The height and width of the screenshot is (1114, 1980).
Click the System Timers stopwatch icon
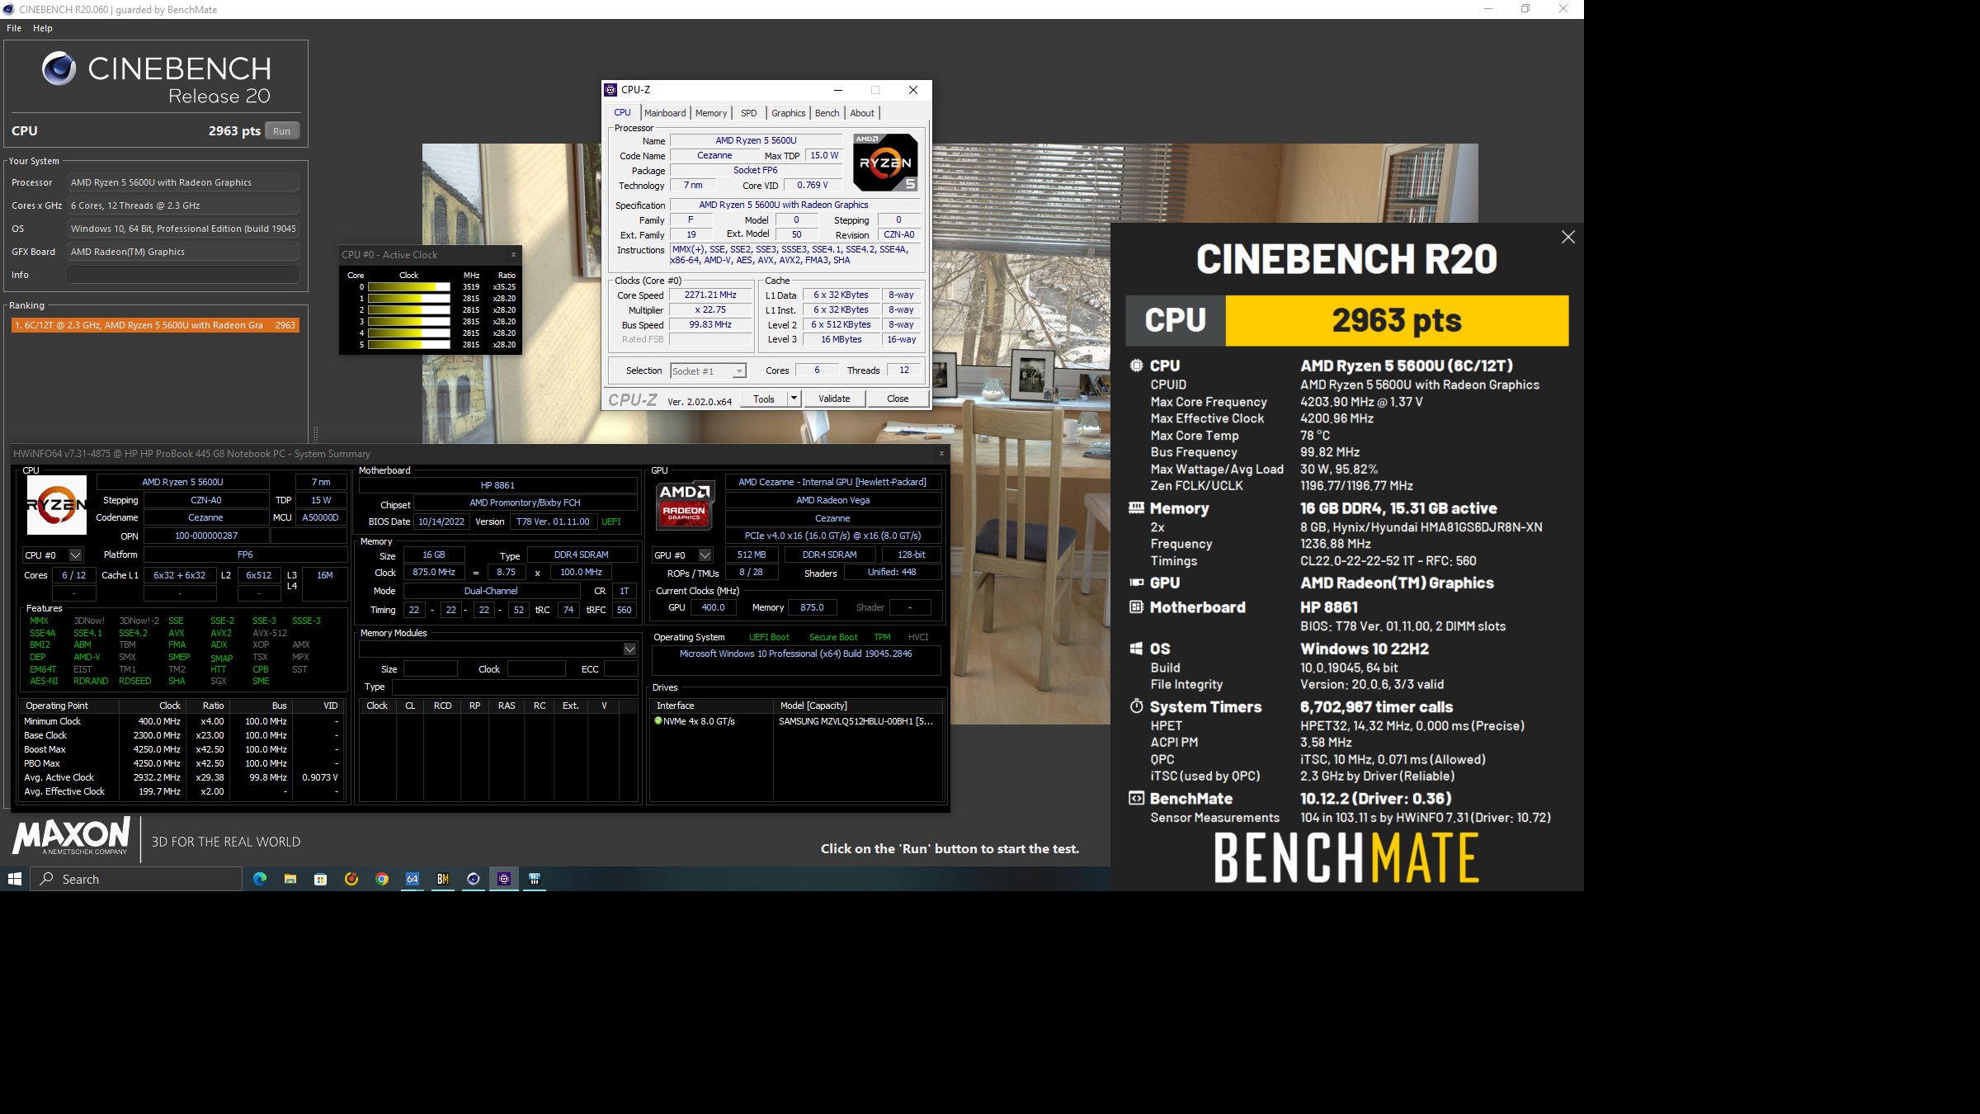(1136, 706)
